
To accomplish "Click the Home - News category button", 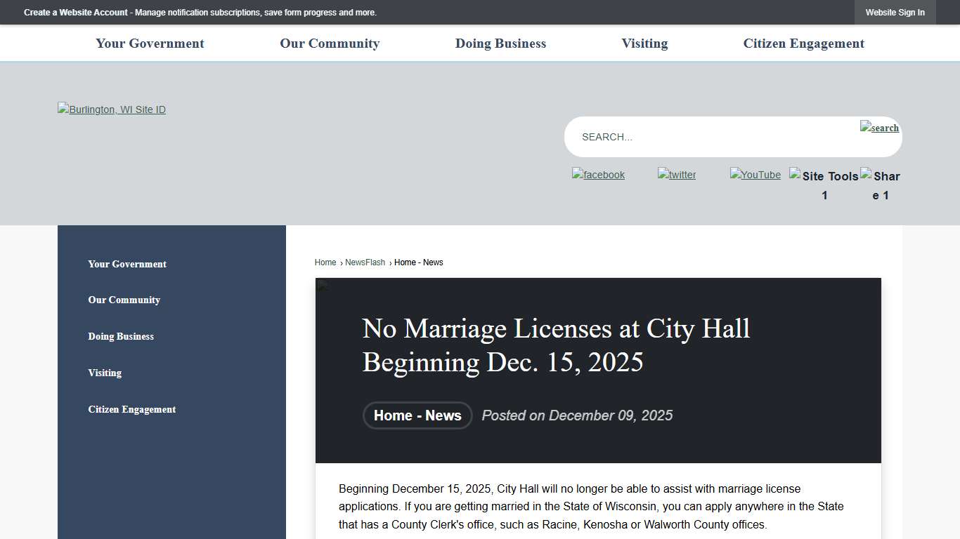I will [x=417, y=415].
